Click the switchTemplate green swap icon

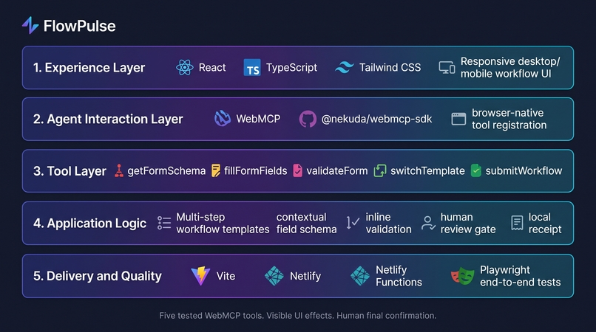coord(380,170)
